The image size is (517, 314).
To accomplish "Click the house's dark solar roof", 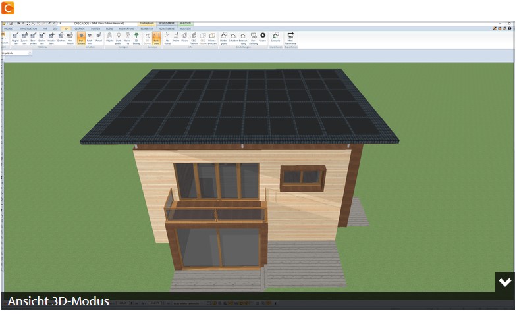I will coord(240,106).
